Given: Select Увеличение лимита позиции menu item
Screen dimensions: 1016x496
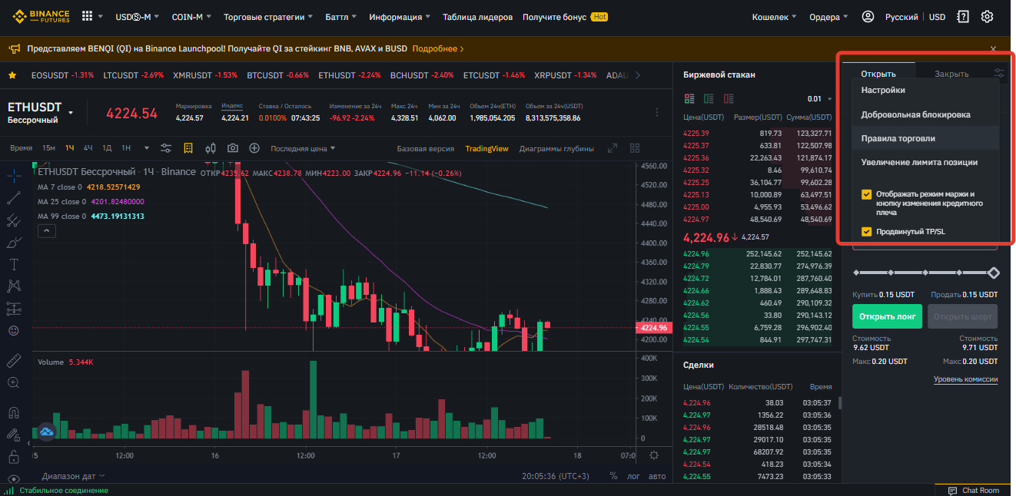Looking at the screenshot, I should tap(925, 162).
